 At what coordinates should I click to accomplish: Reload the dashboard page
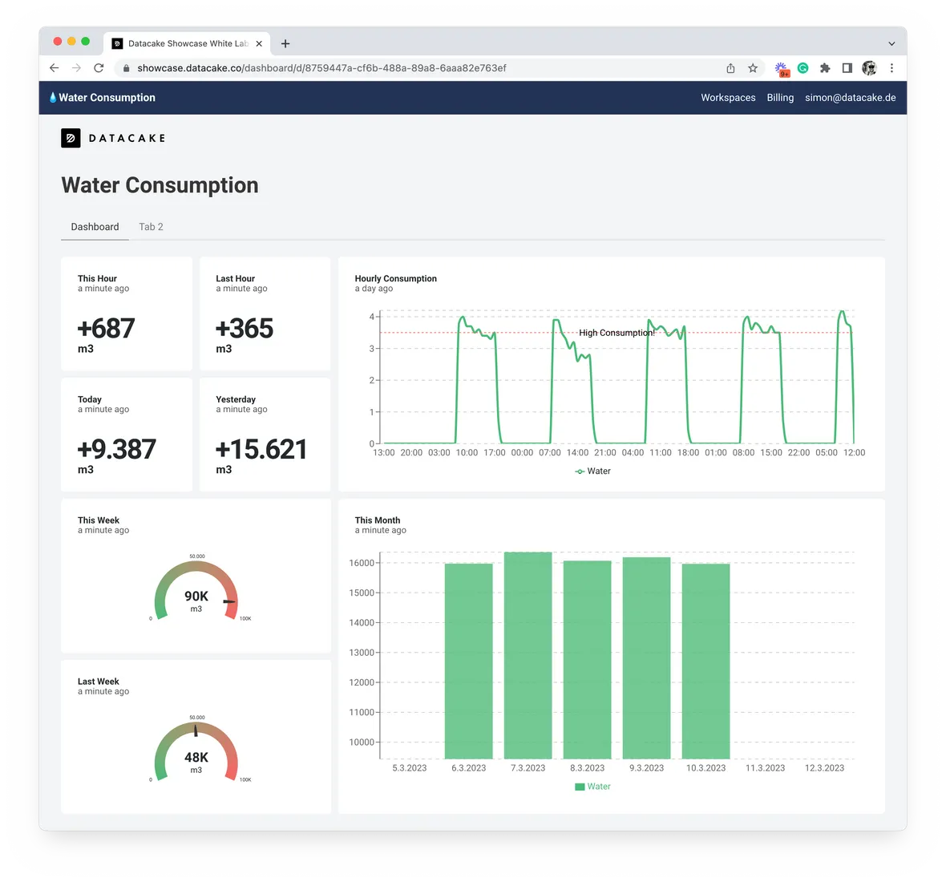99,68
